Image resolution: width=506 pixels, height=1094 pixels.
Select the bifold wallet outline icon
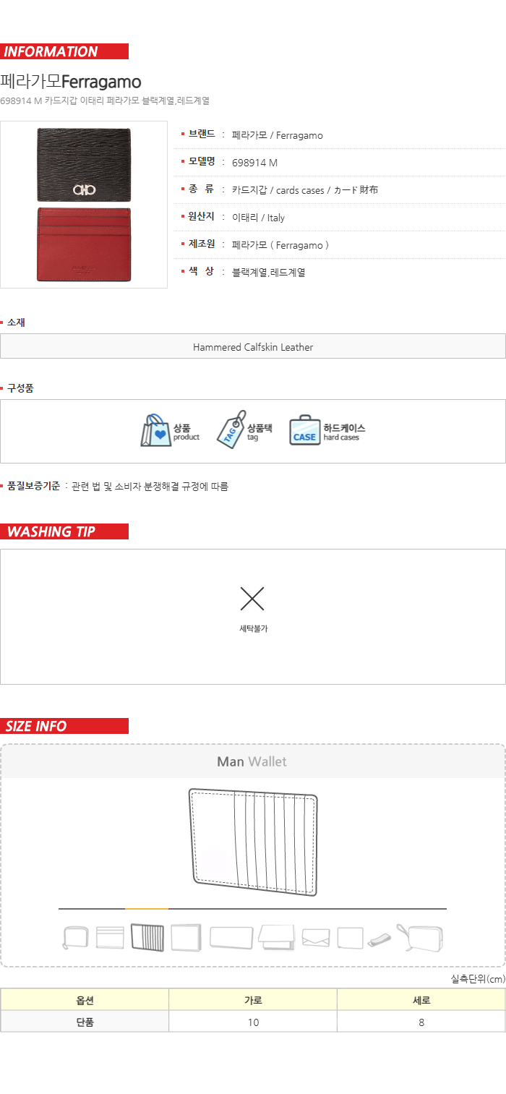pos(186,938)
